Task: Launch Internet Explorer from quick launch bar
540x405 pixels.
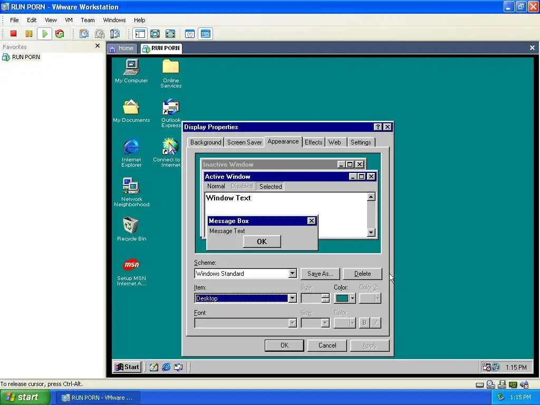Action: [166, 367]
